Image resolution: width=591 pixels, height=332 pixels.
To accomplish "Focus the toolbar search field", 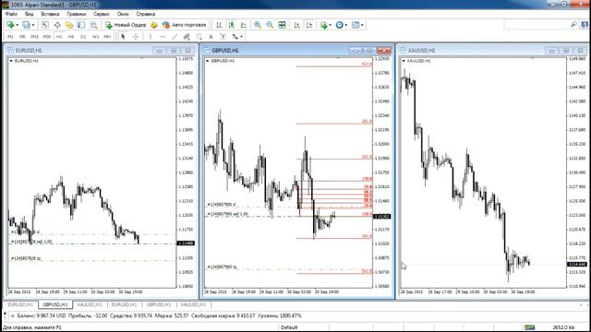I will [x=537, y=25].
